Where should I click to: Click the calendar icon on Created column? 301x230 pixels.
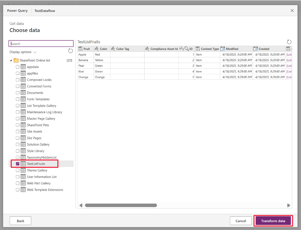pos(256,49)
